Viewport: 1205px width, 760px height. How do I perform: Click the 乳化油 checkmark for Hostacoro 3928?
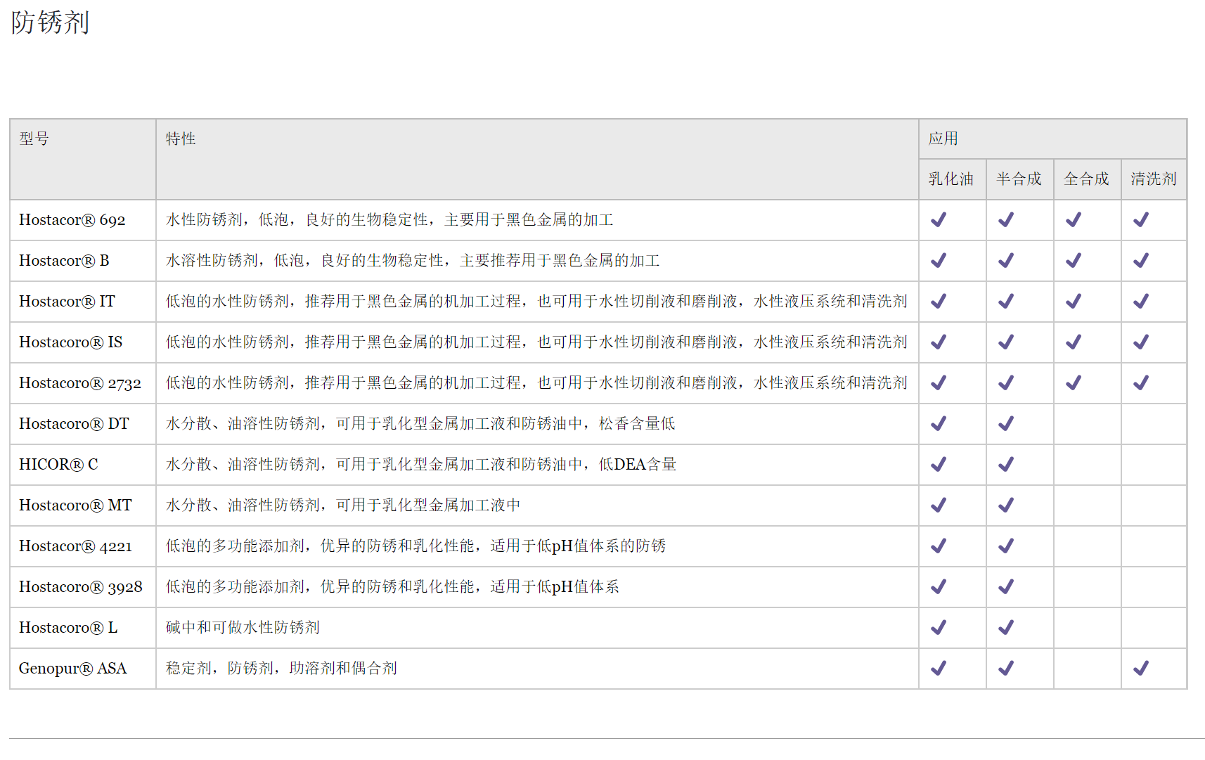[x=939, y=587]
